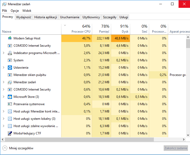Viewport: 190px width, 155px height.
Task: Click the Task Manager title bar icon
Action: (x=4, y=4)
